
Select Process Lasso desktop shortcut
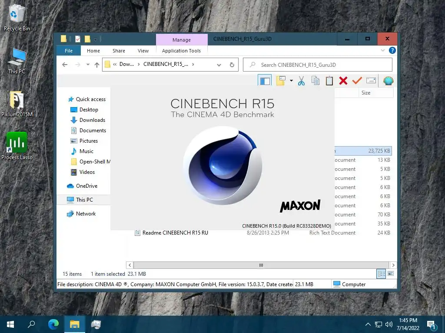[x=17, y=146]
